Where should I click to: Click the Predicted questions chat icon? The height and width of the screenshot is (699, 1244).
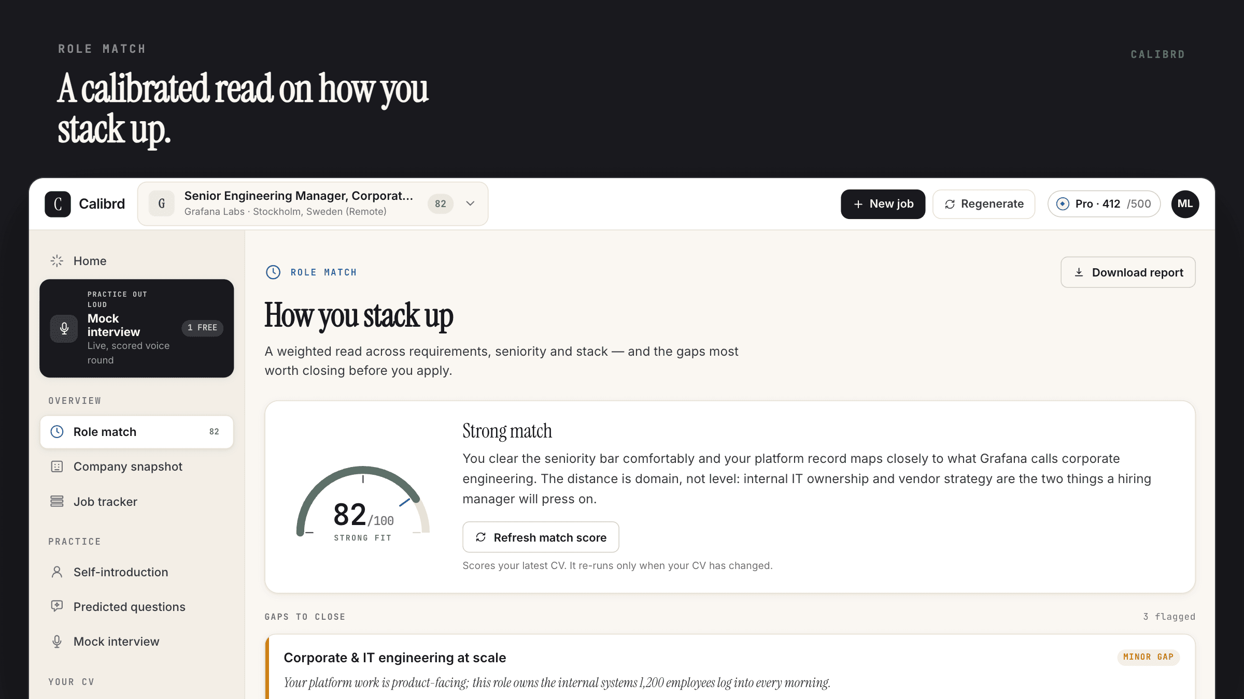pos(57,606)
